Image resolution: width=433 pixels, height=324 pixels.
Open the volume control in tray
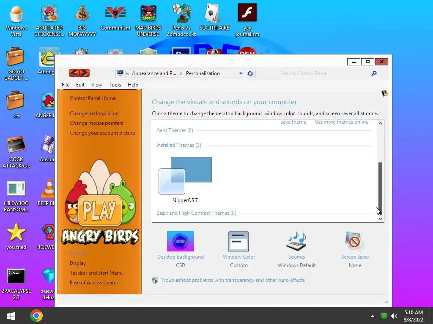[394, 316]
